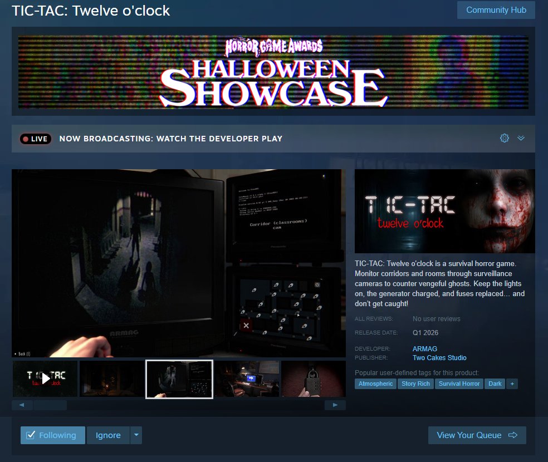Click the close icon on the camera screenshot
The image size is (548, 462).
coord(245,325)
